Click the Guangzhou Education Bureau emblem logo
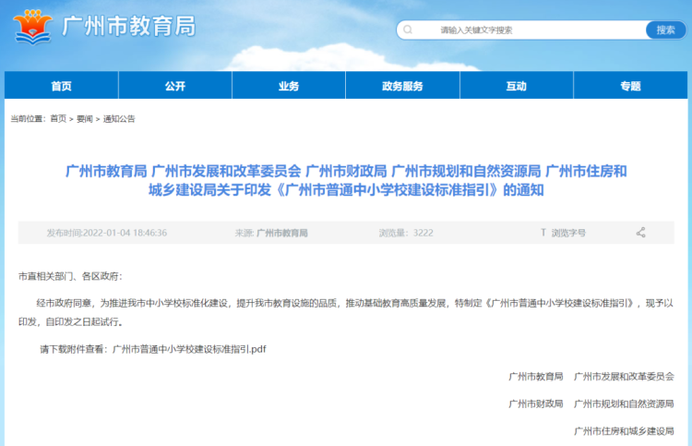 pyautogui.click(x=34, y=29)
